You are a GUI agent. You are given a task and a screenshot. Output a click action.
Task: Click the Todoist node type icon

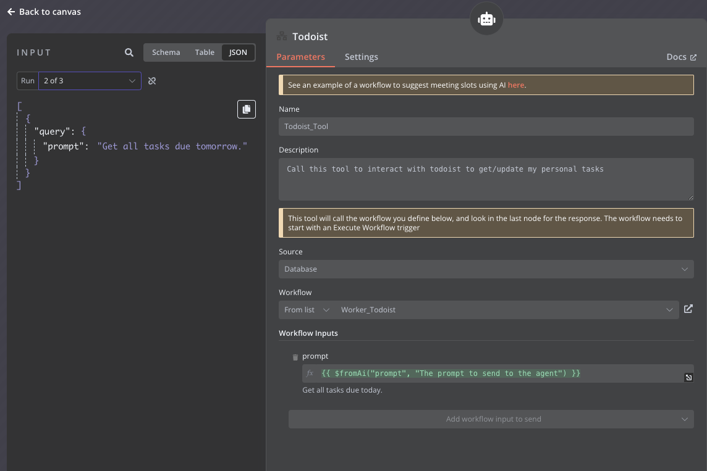(x=282, y=36)
